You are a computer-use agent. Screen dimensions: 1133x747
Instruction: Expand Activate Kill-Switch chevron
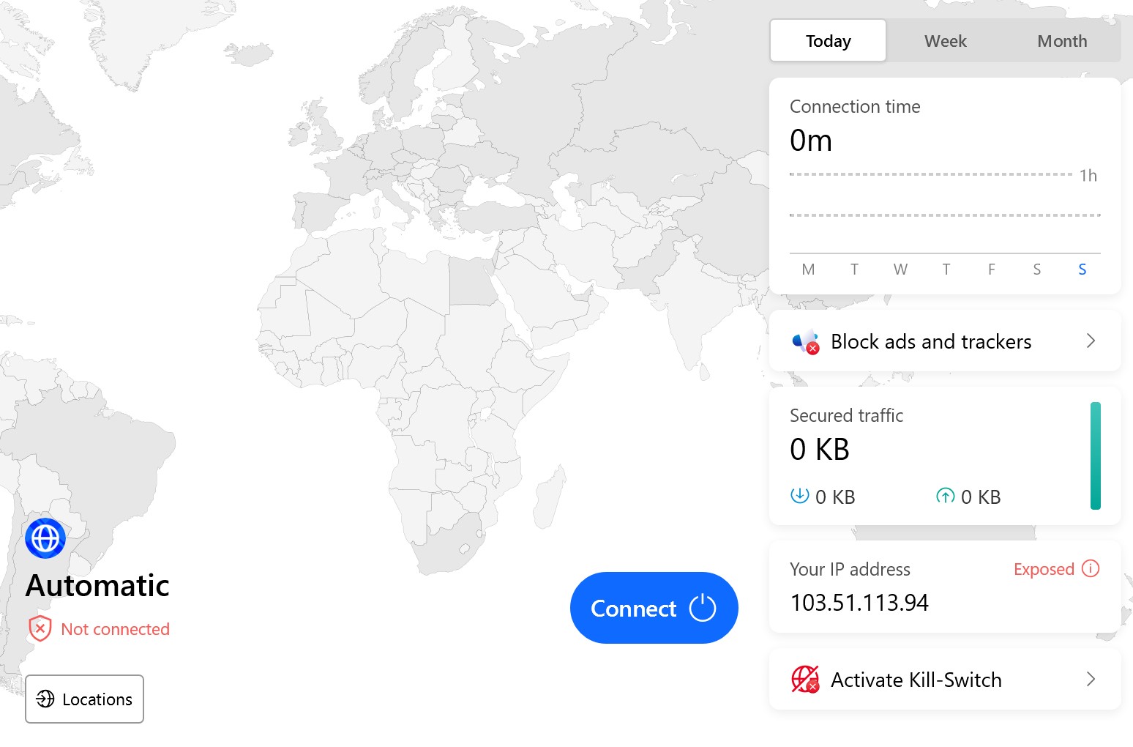tap(1091, 680)
